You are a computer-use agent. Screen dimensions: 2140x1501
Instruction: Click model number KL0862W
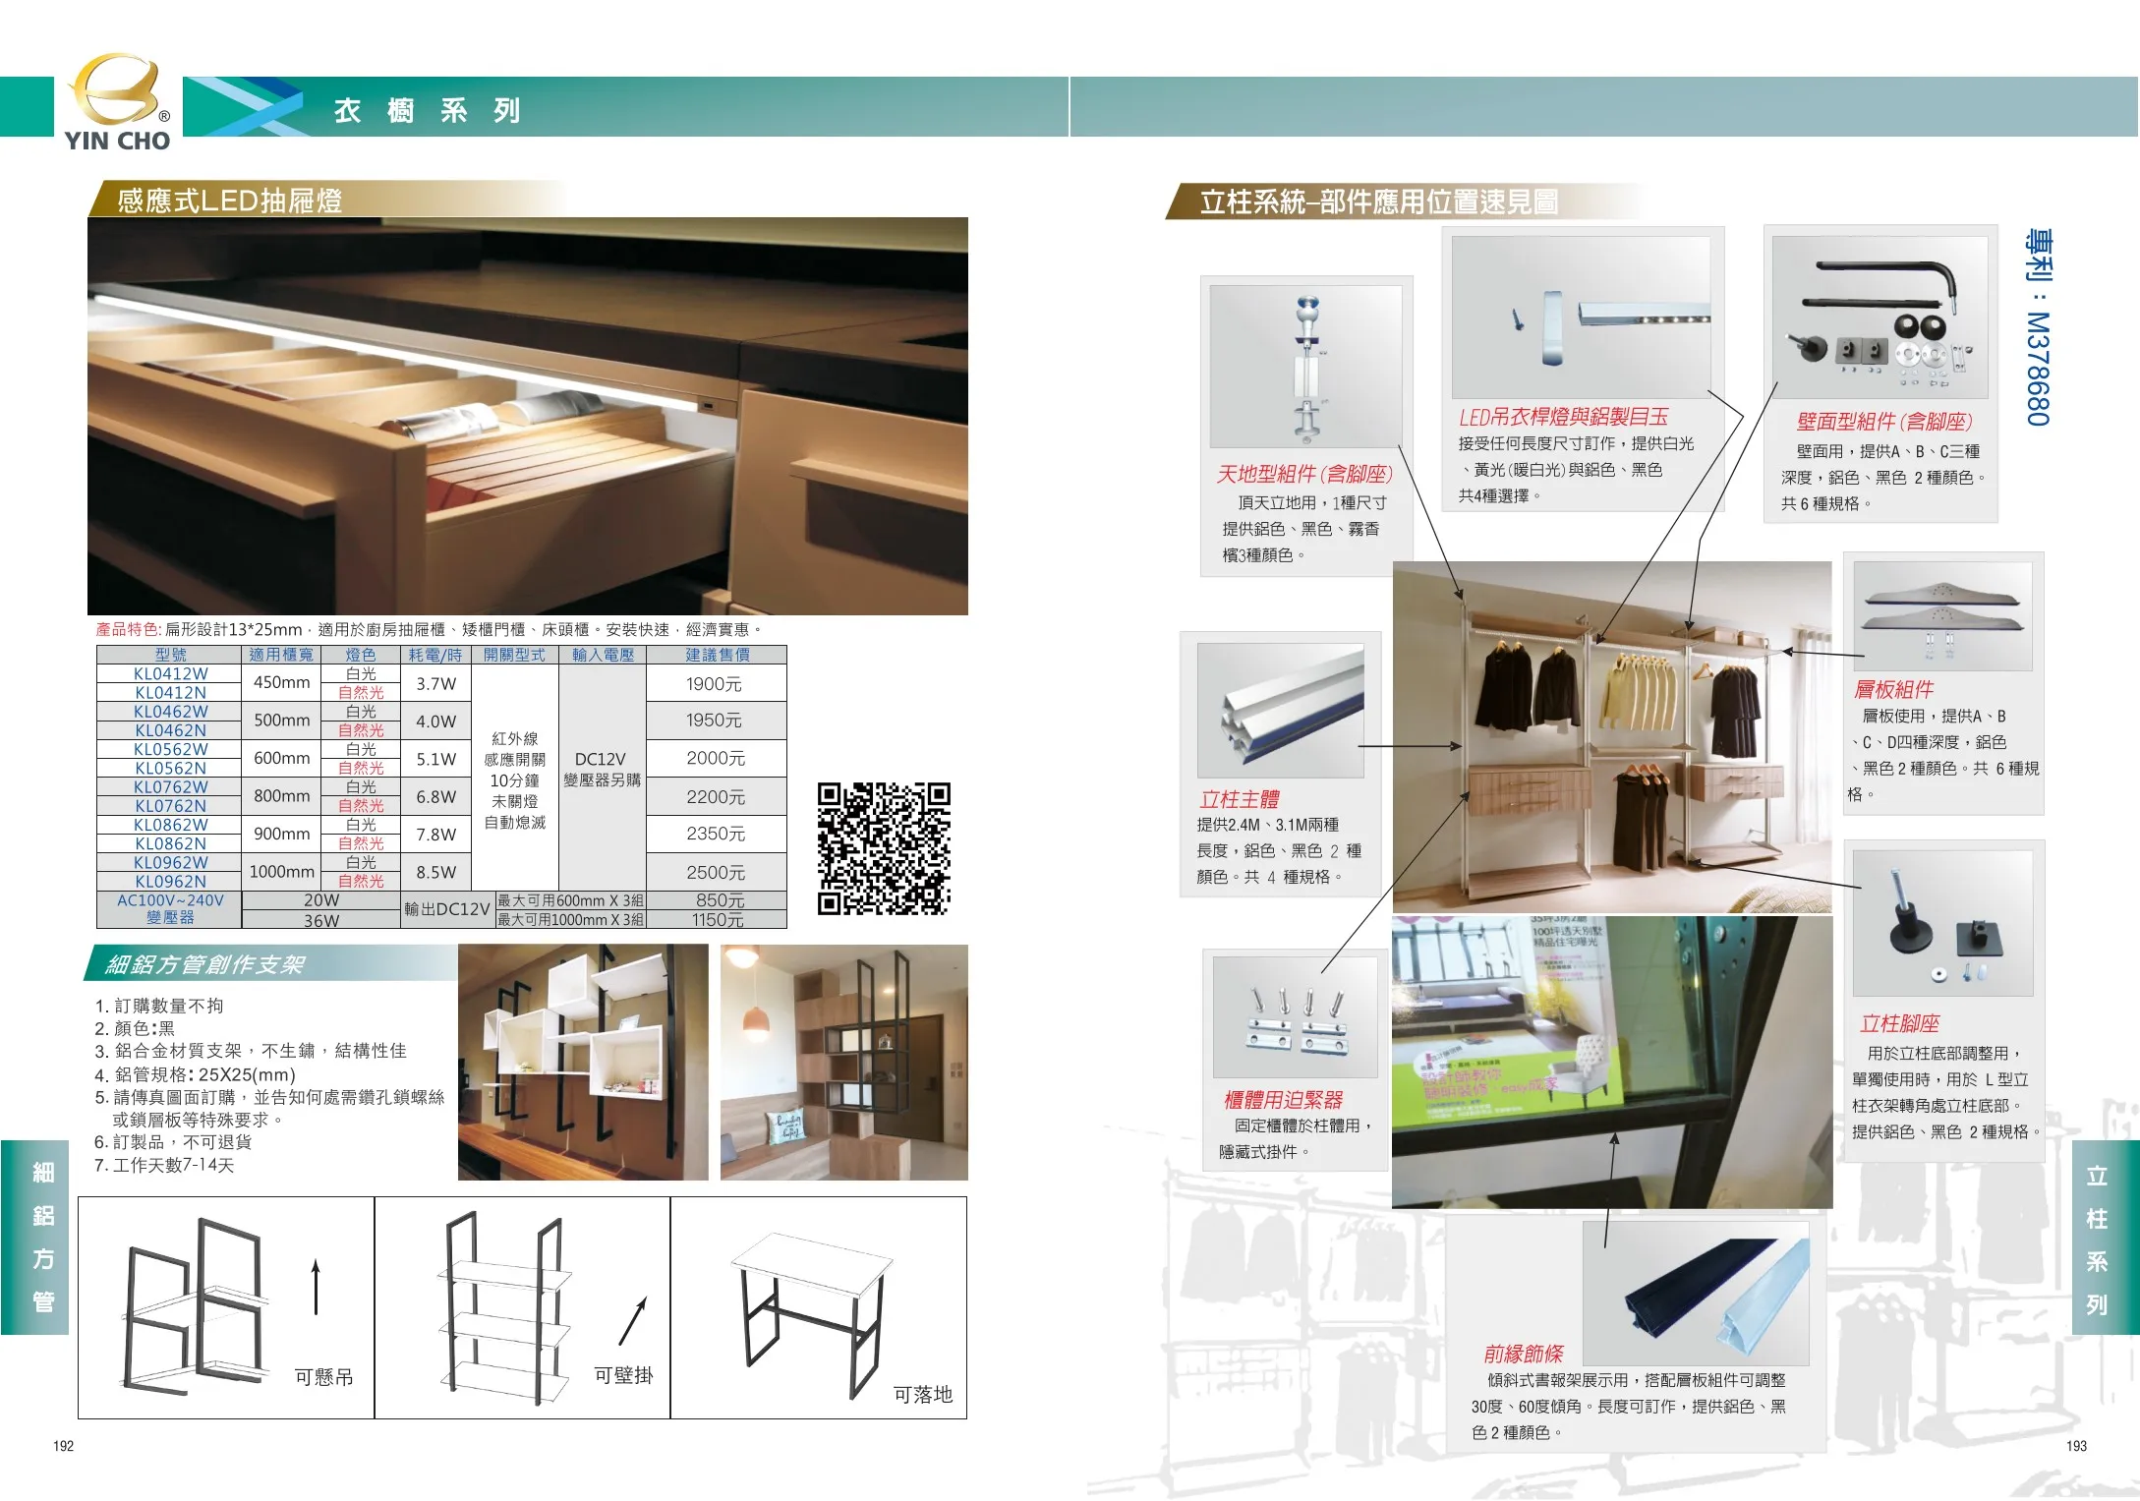170,825
